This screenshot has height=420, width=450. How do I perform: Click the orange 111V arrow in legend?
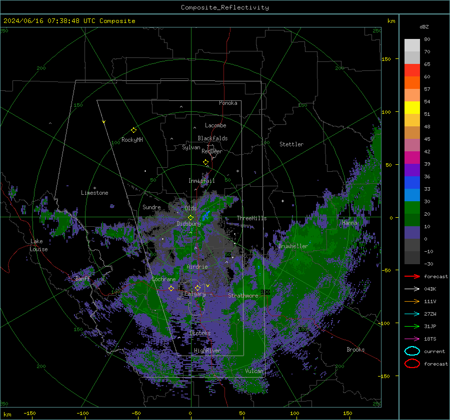(x=412, y=301)
